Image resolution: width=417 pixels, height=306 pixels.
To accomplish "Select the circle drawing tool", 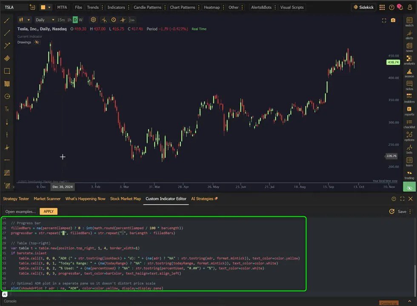I will pyautogui.click(x=7, y=96).
